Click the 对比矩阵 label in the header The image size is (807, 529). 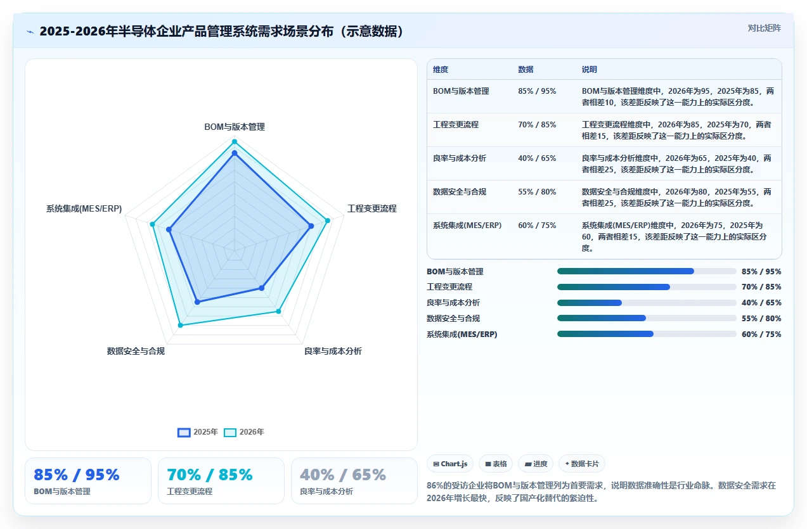coord(765,28)
